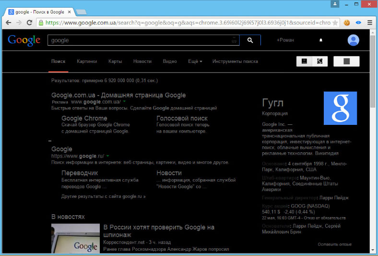
Task: Click the URL in the address bar
Action: tap(188, 23)
